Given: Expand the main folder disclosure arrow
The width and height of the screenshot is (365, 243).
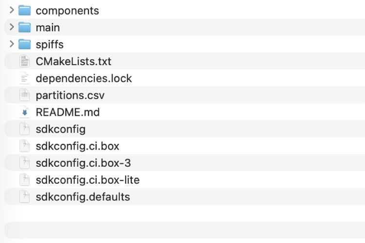Looking at the screenshot, I should point(12,27).
